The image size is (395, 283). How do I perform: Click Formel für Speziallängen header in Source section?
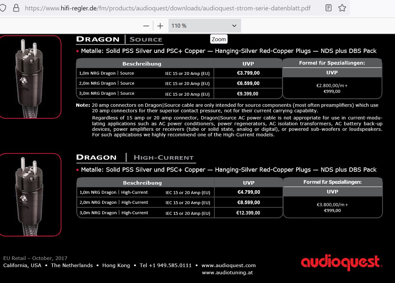332,63
